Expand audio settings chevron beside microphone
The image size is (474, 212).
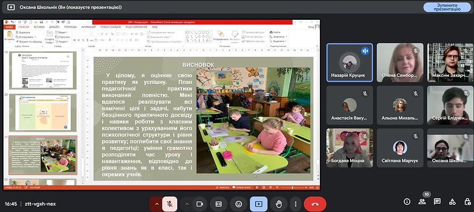(x=157, y=204)
